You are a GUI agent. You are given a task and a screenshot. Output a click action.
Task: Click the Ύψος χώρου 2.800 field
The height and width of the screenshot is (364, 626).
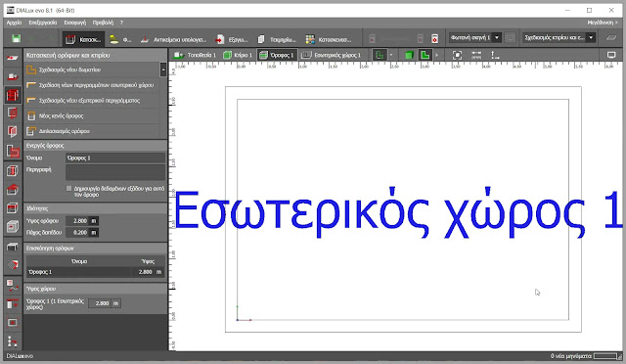coord(100,303)
